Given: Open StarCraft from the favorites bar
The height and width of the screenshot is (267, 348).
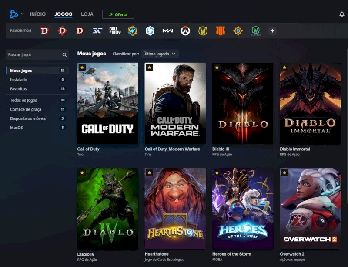Looking at the screenshot, I should coord(97,31).
